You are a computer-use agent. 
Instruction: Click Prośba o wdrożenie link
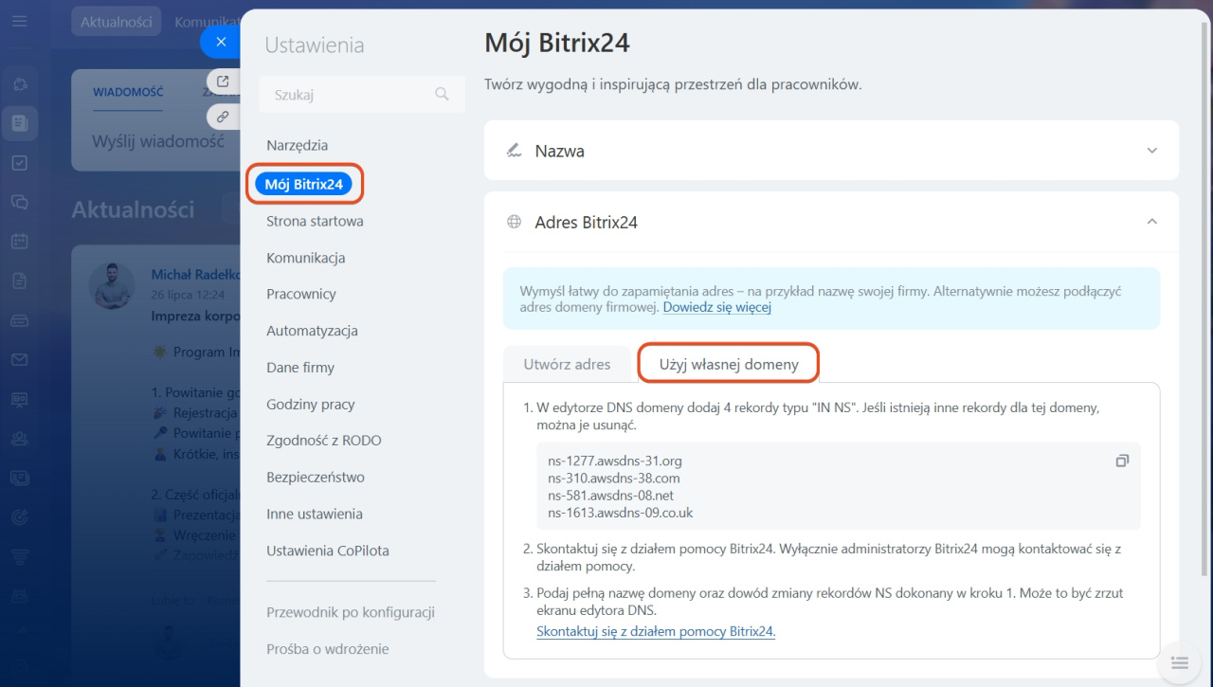(327, 649)
